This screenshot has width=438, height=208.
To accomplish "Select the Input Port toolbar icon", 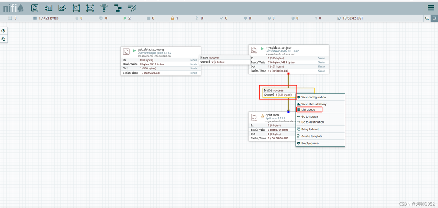I will pos(48,8).
